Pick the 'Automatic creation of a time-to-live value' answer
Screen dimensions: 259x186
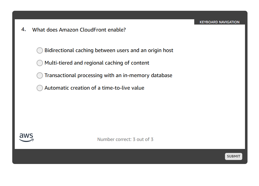(x=94, y=88)
